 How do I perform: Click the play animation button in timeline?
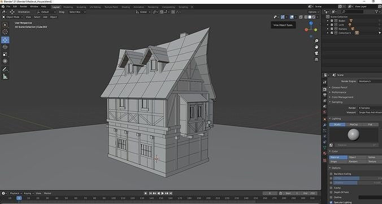click(x=163, y=193)
